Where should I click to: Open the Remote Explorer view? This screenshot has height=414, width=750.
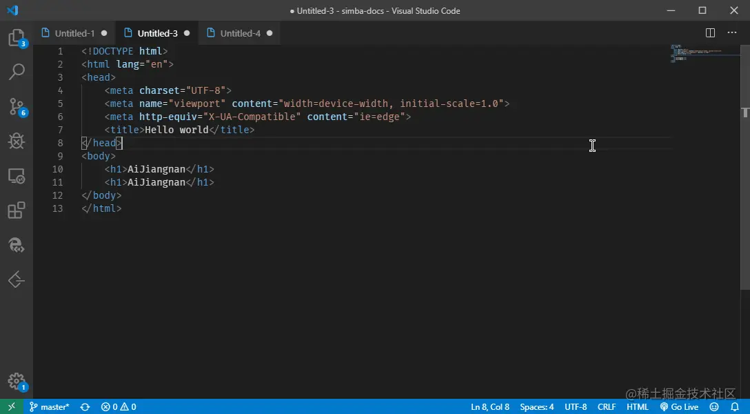coord(17,176)
